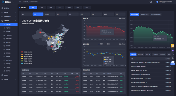Click the cyan bottom legend swatch
The image size is (176, 96).
[22, 63]
